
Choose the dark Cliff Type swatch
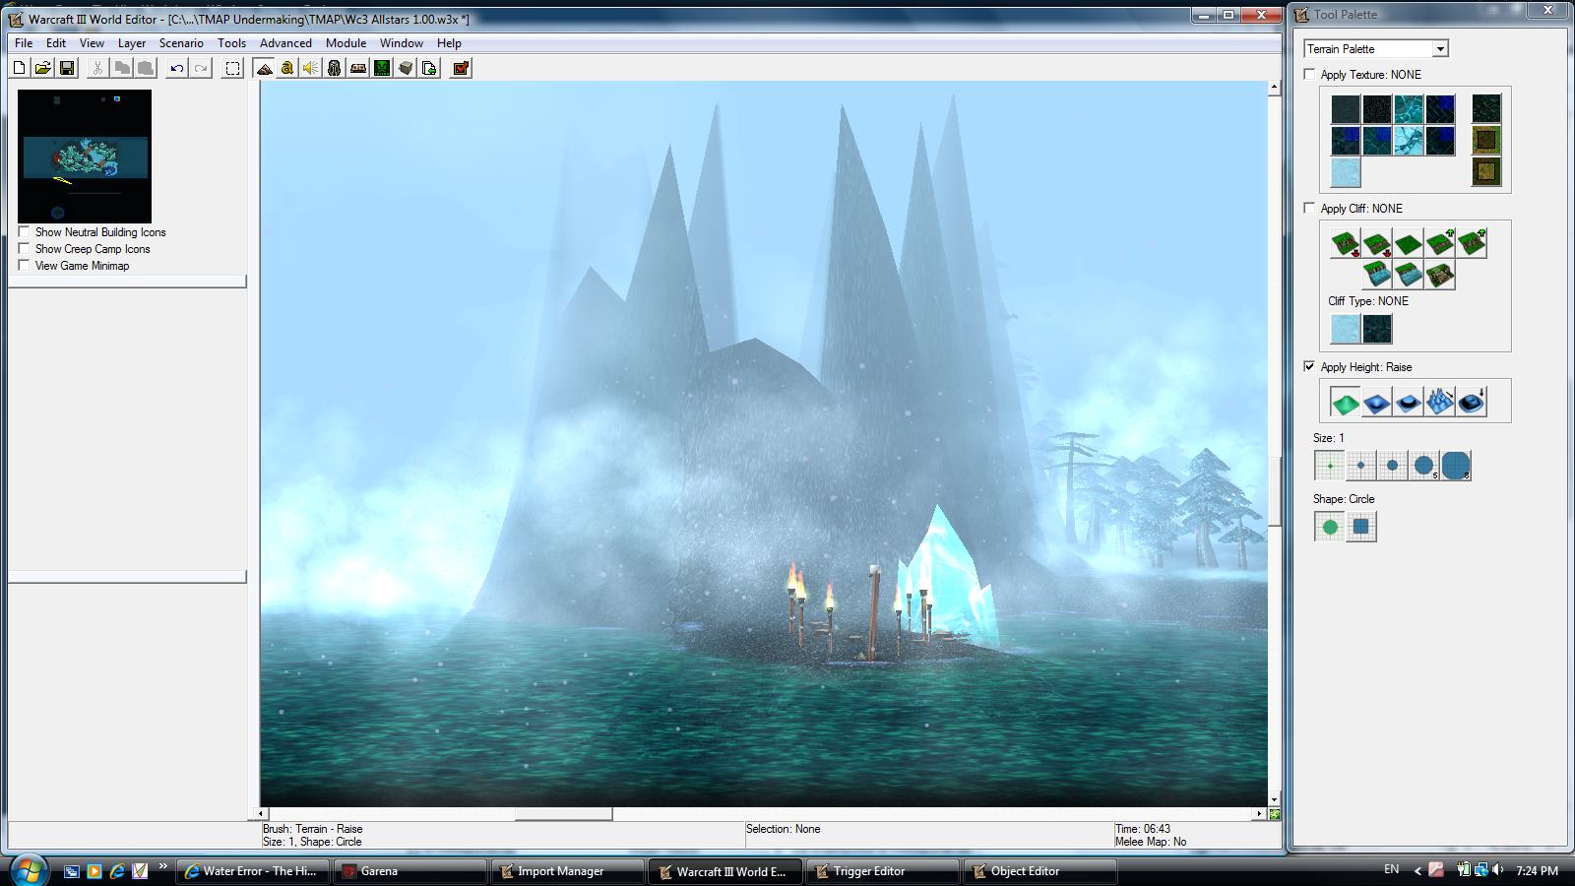pos(1376,329)
